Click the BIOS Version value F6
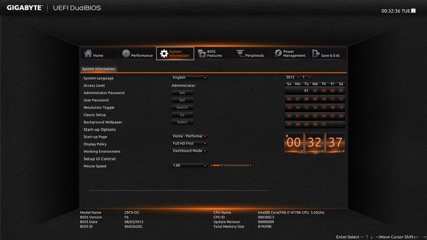427x240 pixels. click(x=126, y=217)
